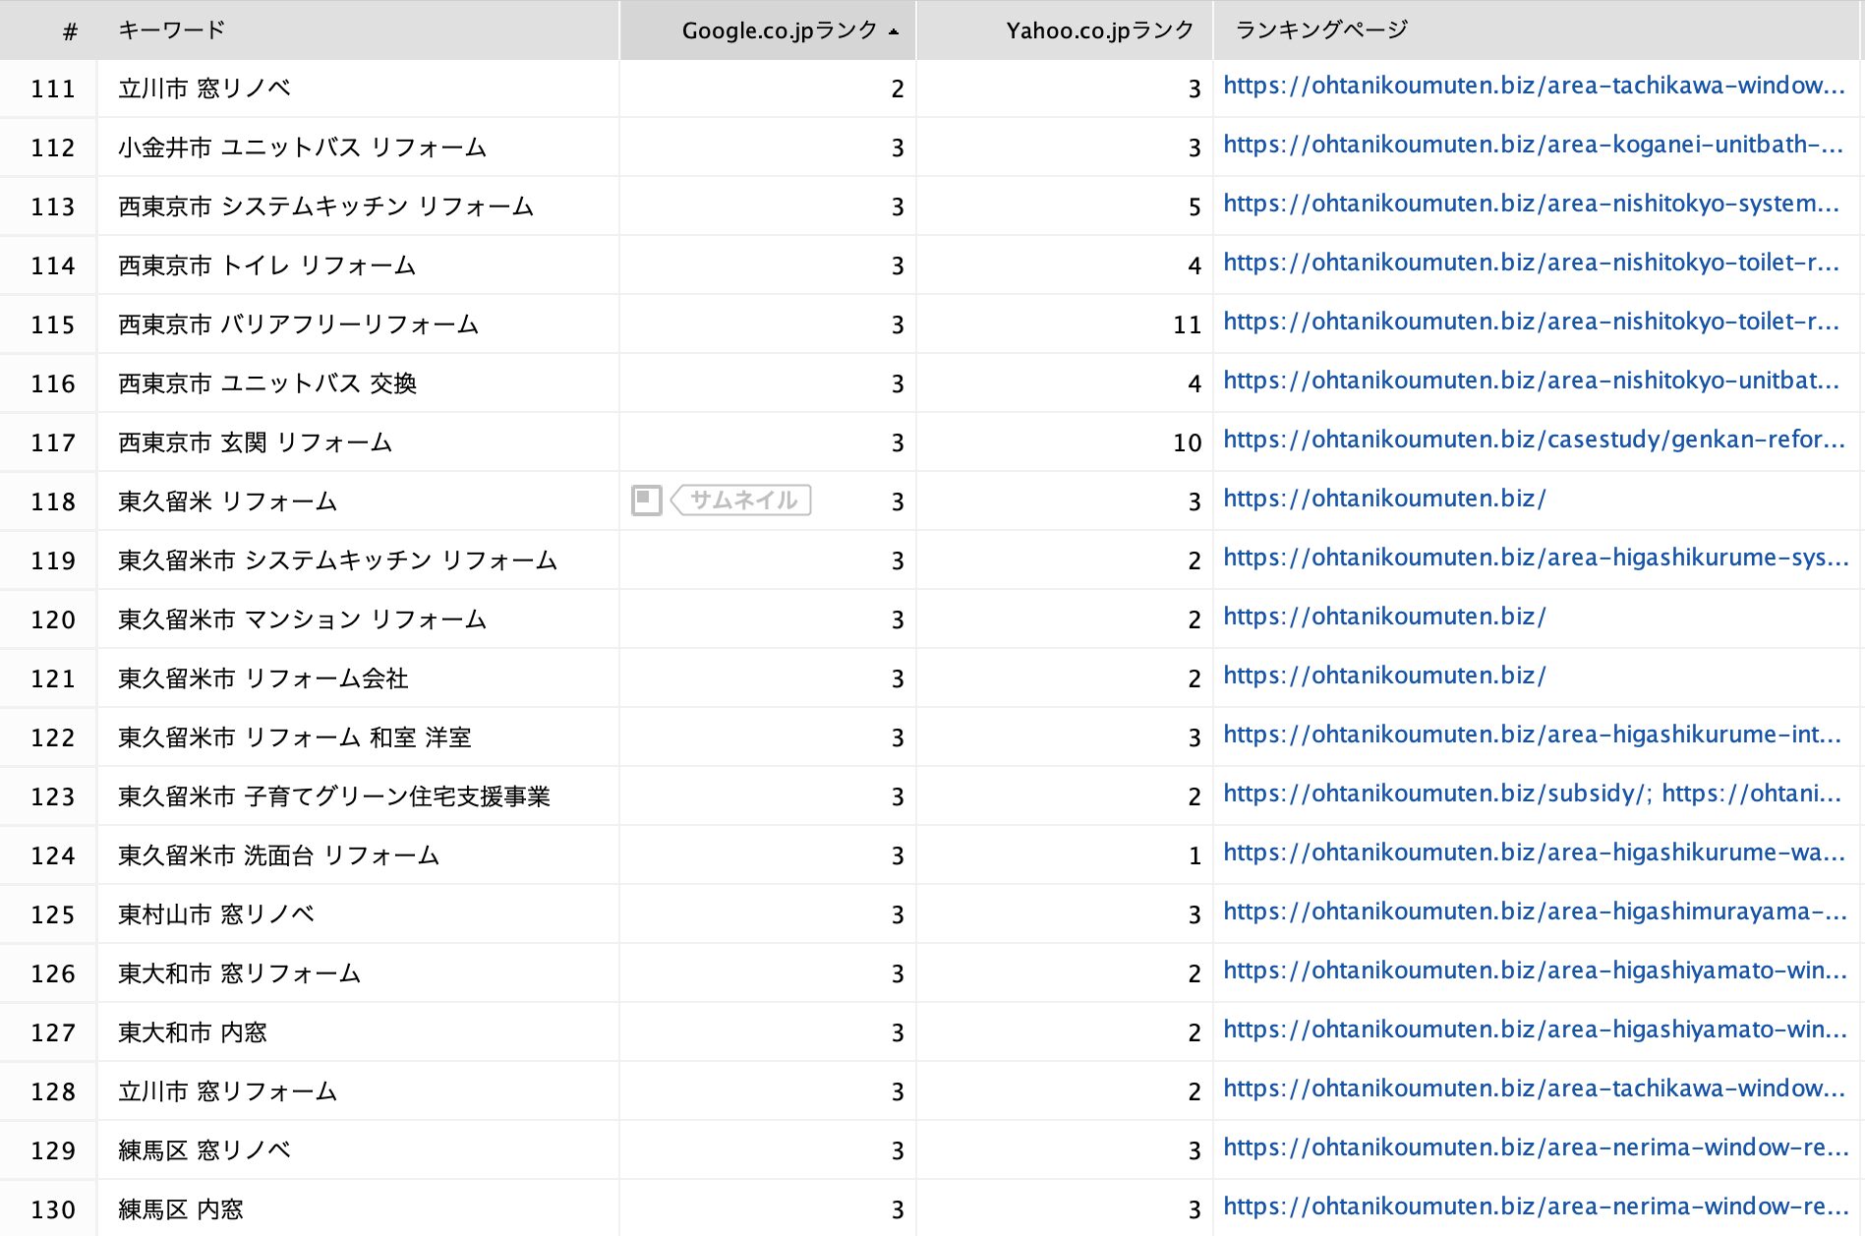Open the area-higashimurayama link
Viewport: 1865px width, 1236px height.
tap(1534, 912)
